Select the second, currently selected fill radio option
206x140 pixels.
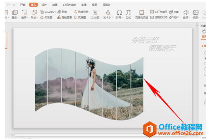coord(205,58)
